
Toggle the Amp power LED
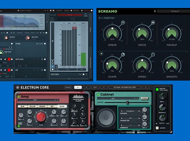coord(18,96)
